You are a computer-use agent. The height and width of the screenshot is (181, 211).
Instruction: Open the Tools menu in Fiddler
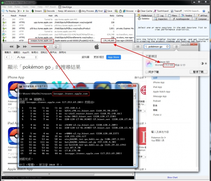25,7
